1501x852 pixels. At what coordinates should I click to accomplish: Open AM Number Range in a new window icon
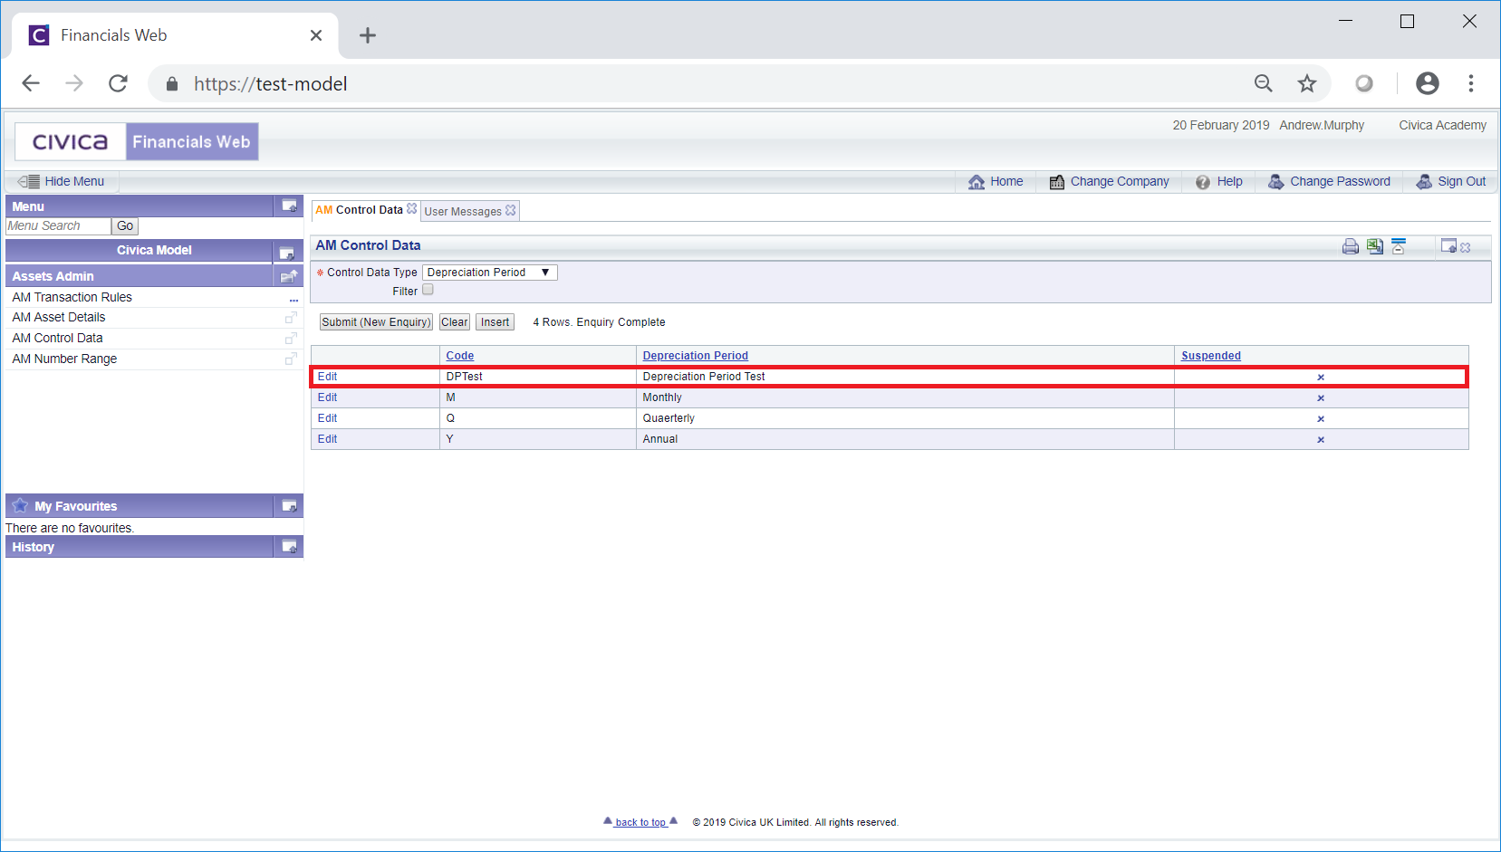291,359
